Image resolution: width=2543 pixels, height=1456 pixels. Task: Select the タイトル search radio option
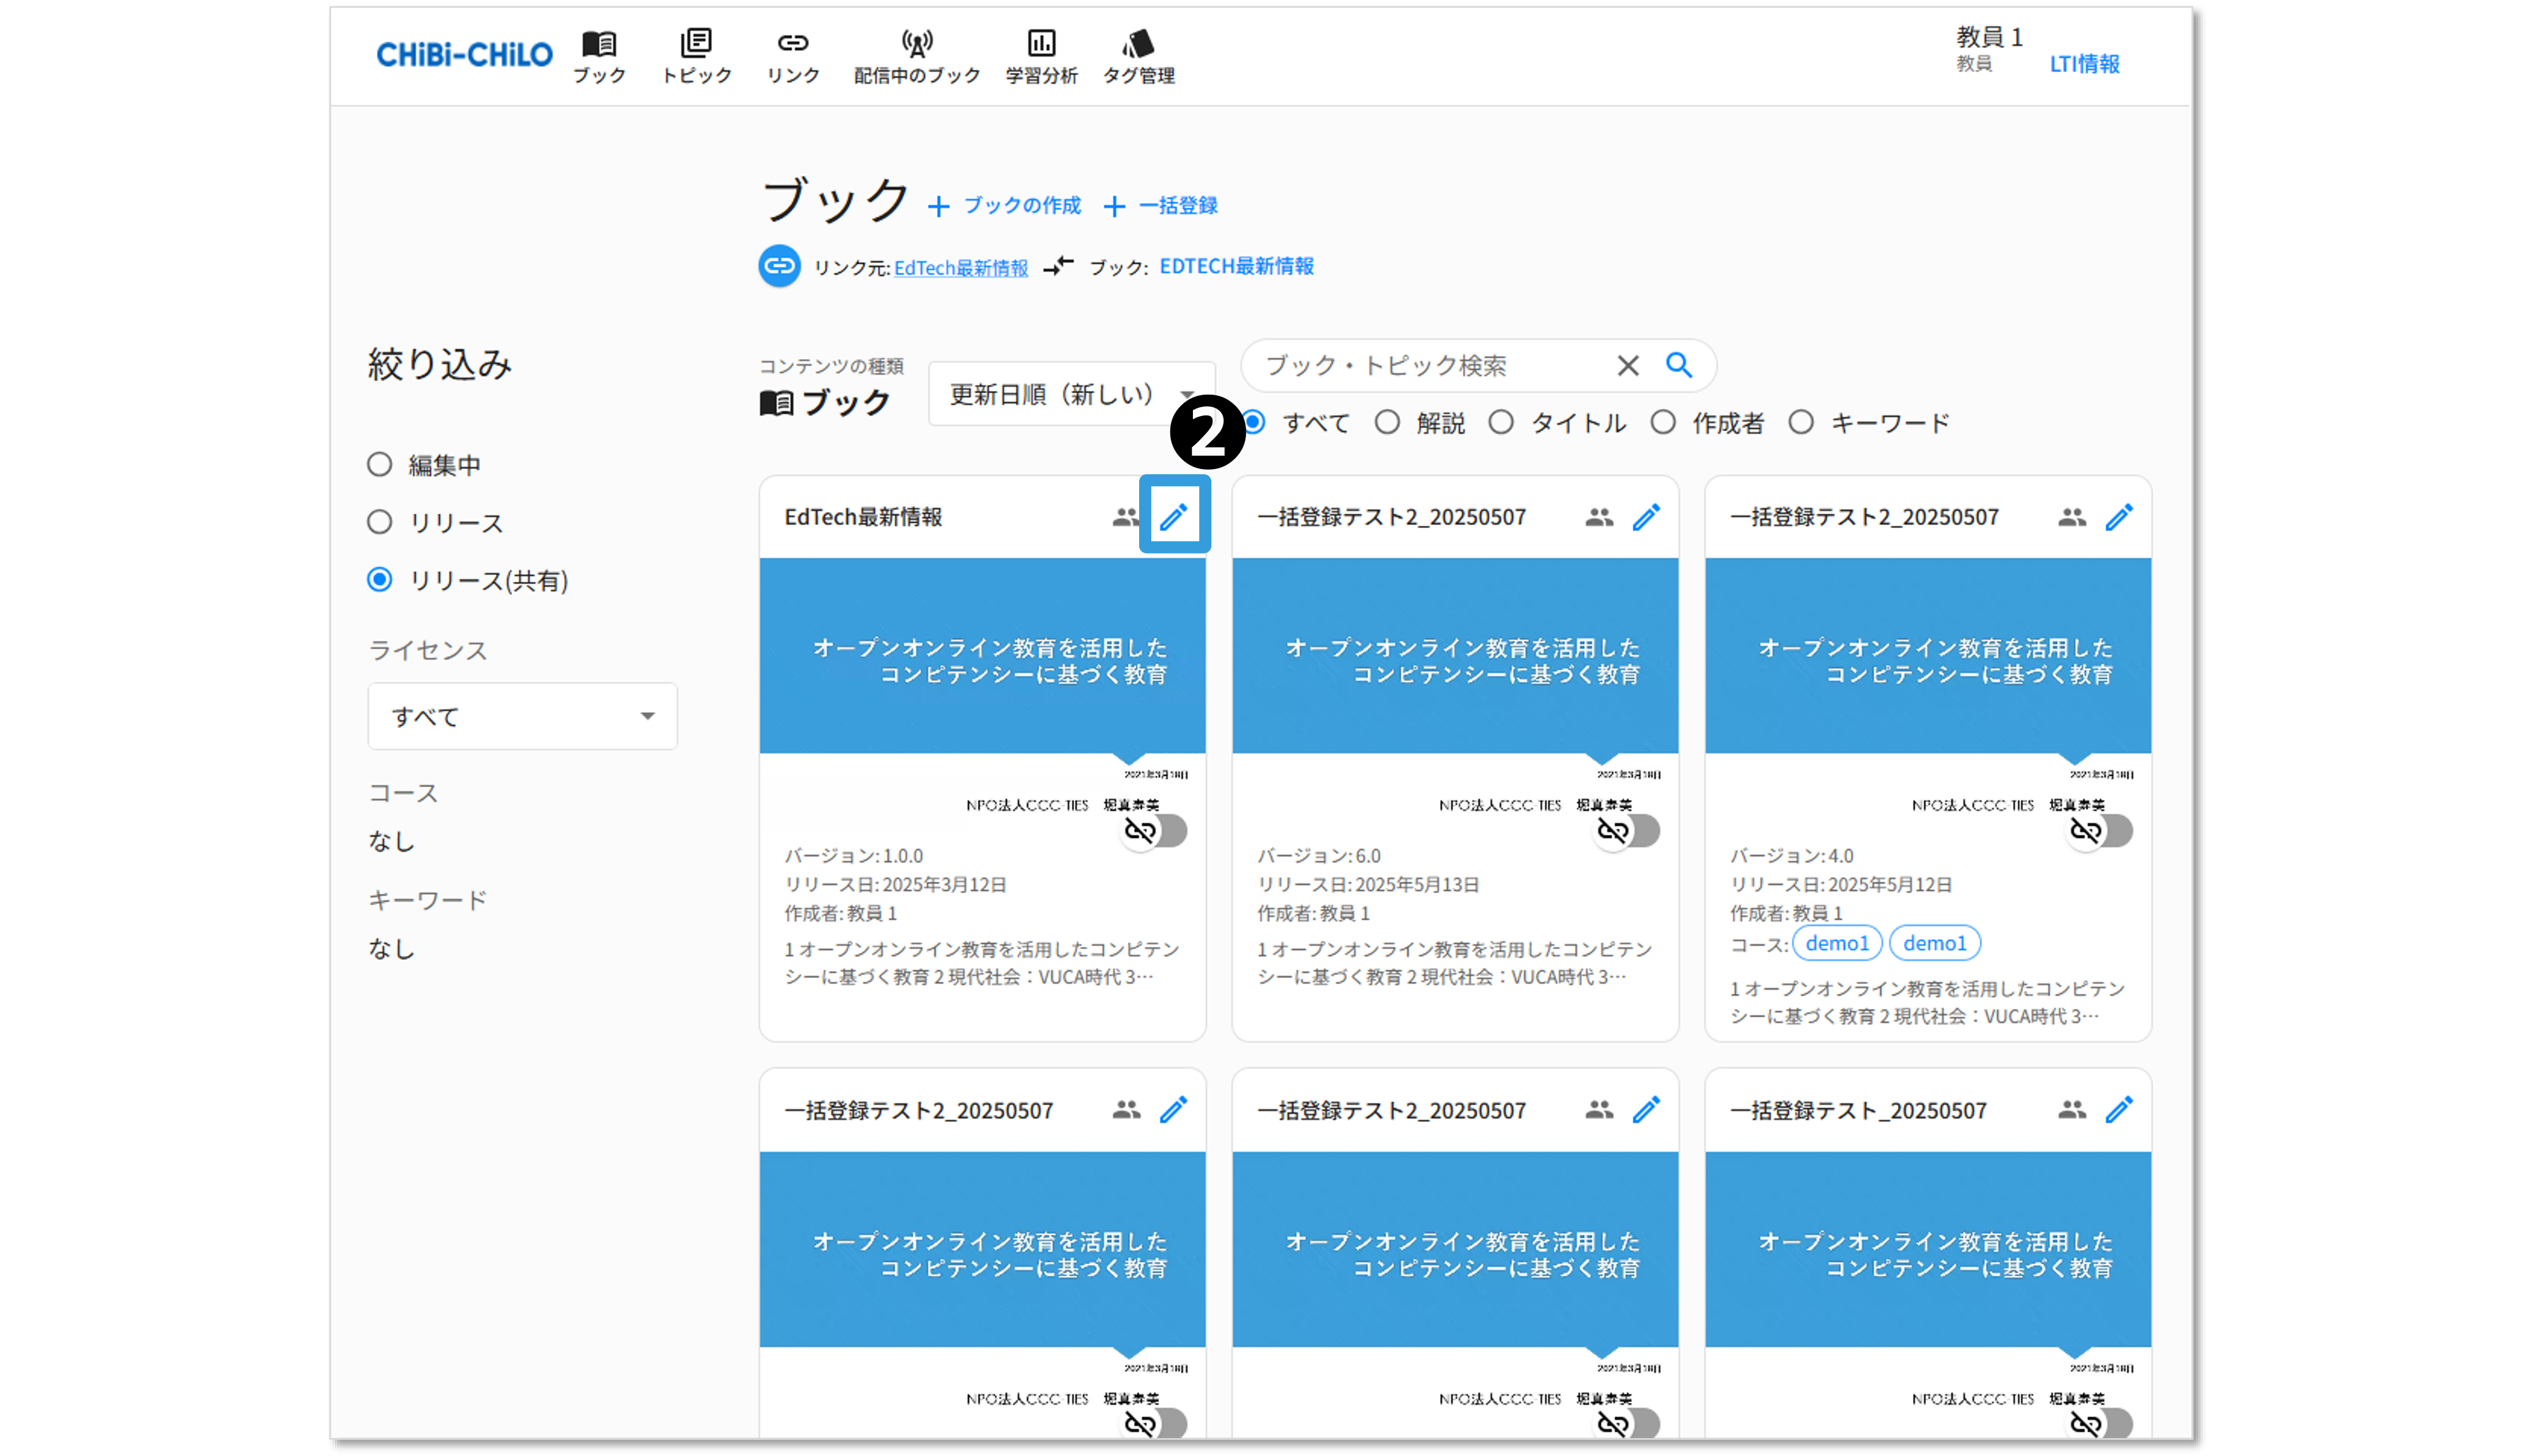coord(1501,423)
